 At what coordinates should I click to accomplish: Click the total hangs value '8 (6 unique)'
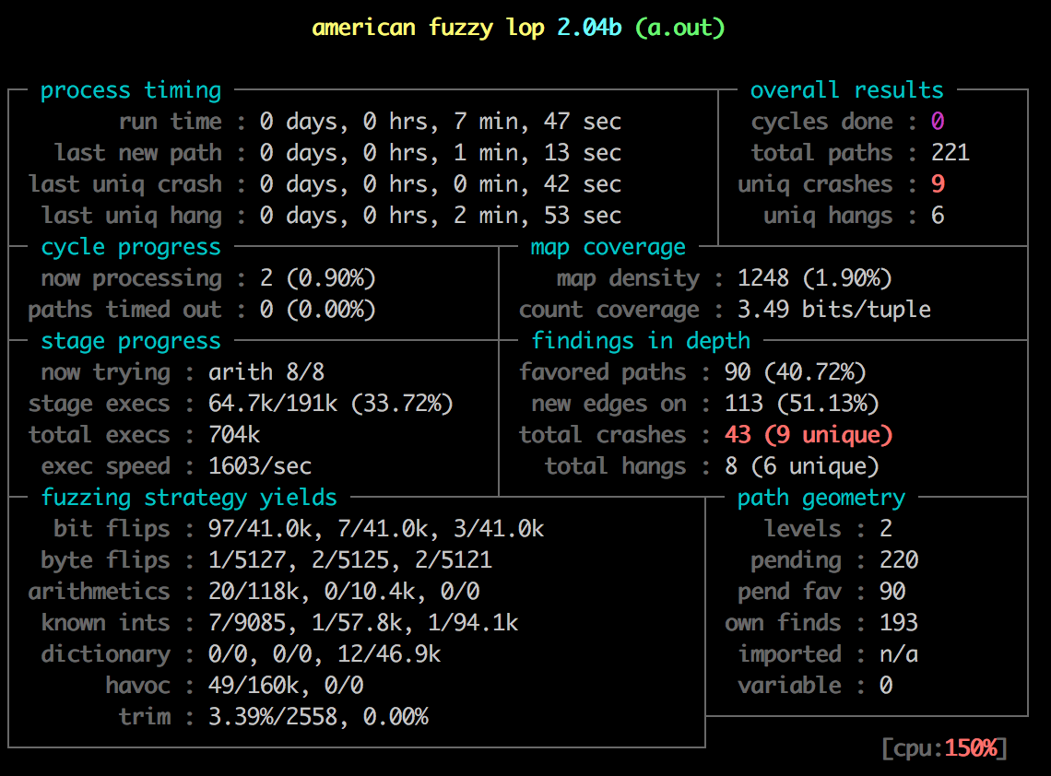pyautogui.click(x=802, y=466)
